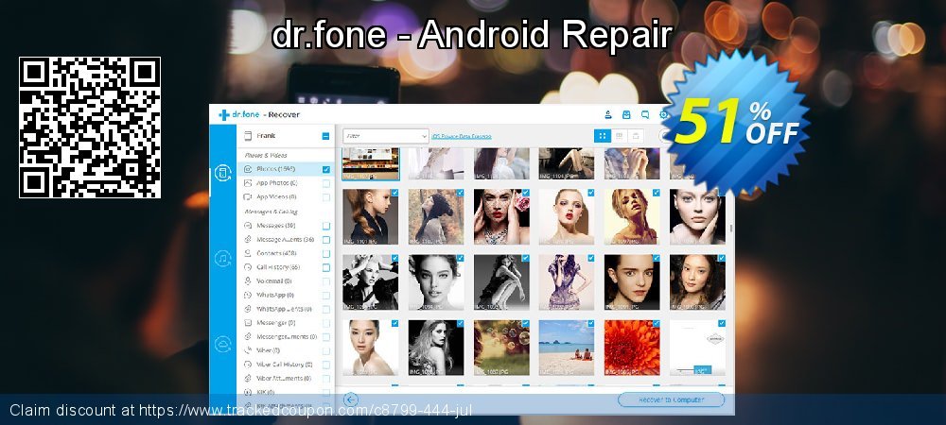Open the iOS Private Data Eraser link

pos(462,137)
